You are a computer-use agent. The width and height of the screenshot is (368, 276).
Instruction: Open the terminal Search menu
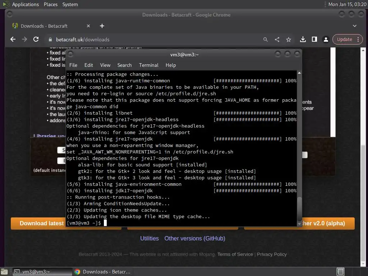pos(124,65)
